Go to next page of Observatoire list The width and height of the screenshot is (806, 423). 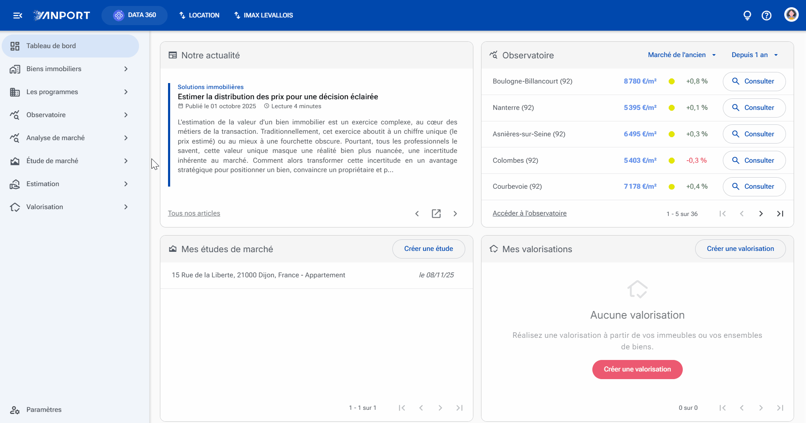(761, 213)
